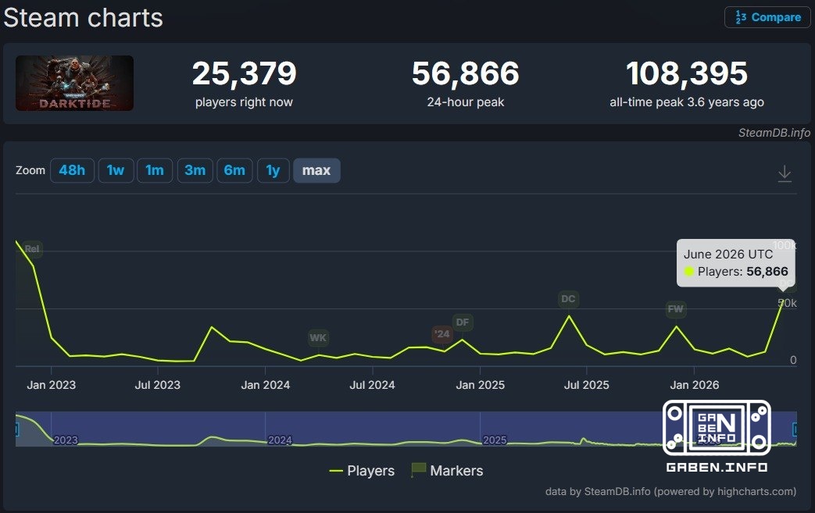The image size is (815, 513).
Task: Click the Jan 2025 axis label
Action: point(481,385)
